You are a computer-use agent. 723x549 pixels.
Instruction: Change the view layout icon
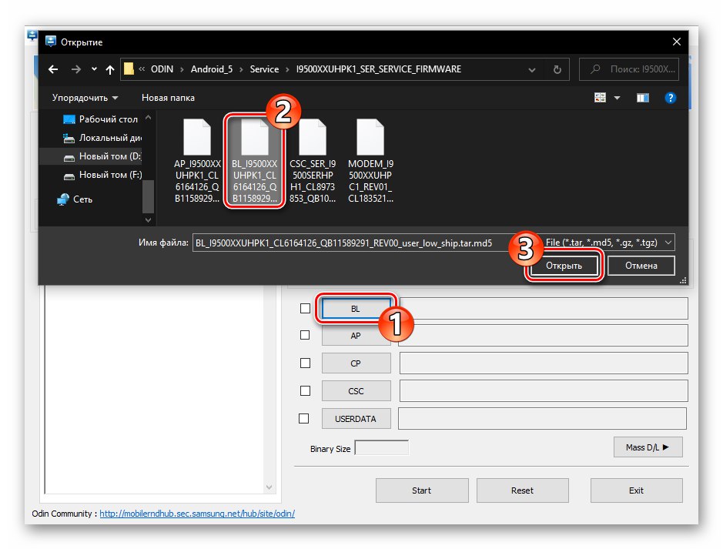[600, 98]
